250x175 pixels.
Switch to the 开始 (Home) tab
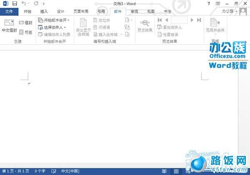tap(27, 12)
